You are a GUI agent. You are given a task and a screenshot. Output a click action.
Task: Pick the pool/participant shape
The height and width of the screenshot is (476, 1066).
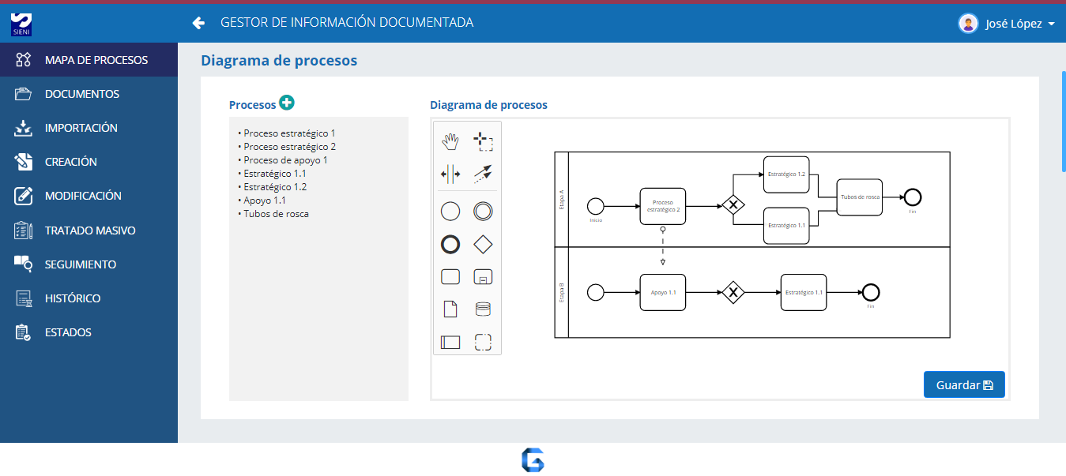click(x=450, y=342)
